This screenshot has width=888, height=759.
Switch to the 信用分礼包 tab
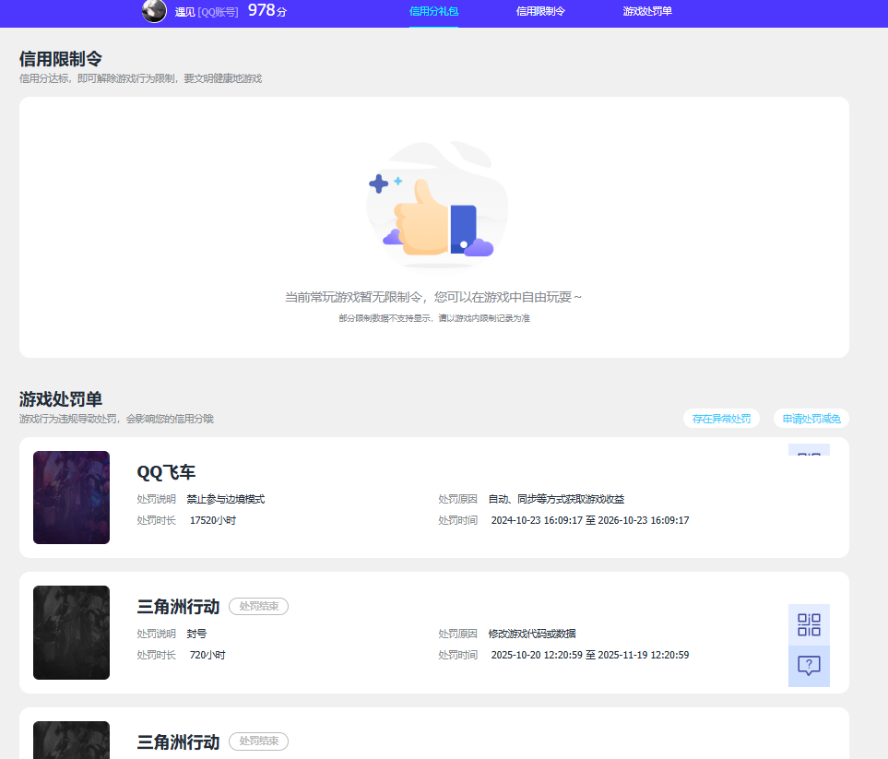click(433, 11)
